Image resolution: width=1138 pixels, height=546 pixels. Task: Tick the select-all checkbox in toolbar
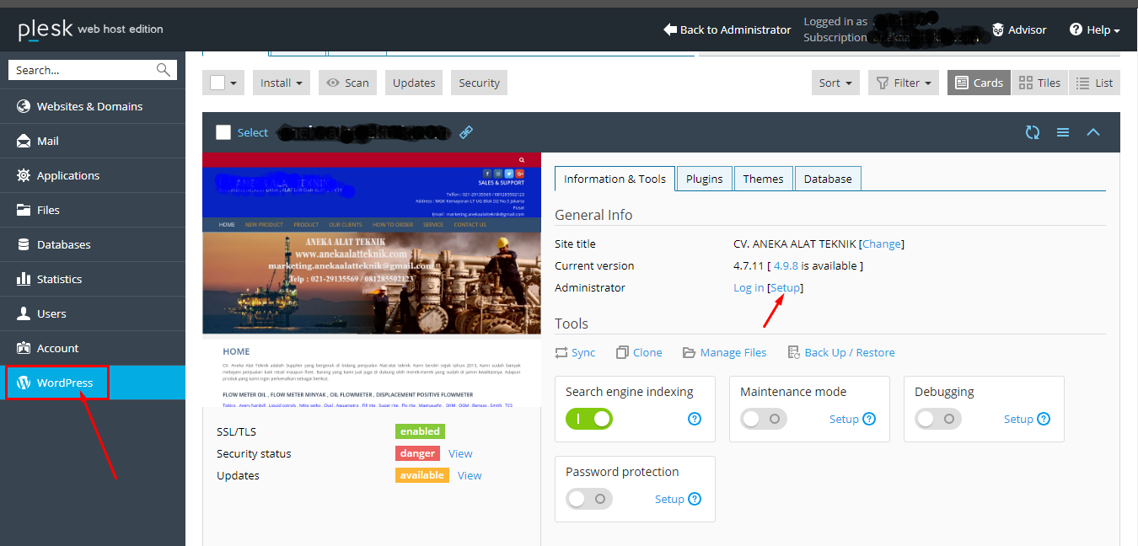click(x=217, y=83)
